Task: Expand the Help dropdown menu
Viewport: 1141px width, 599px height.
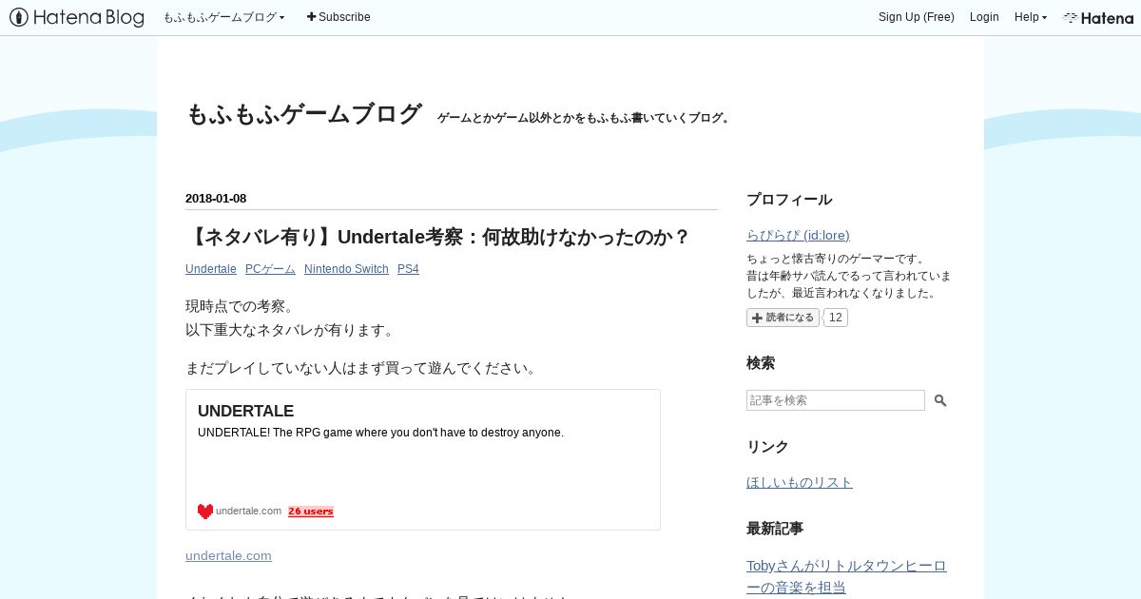Action: [1031, 17]
